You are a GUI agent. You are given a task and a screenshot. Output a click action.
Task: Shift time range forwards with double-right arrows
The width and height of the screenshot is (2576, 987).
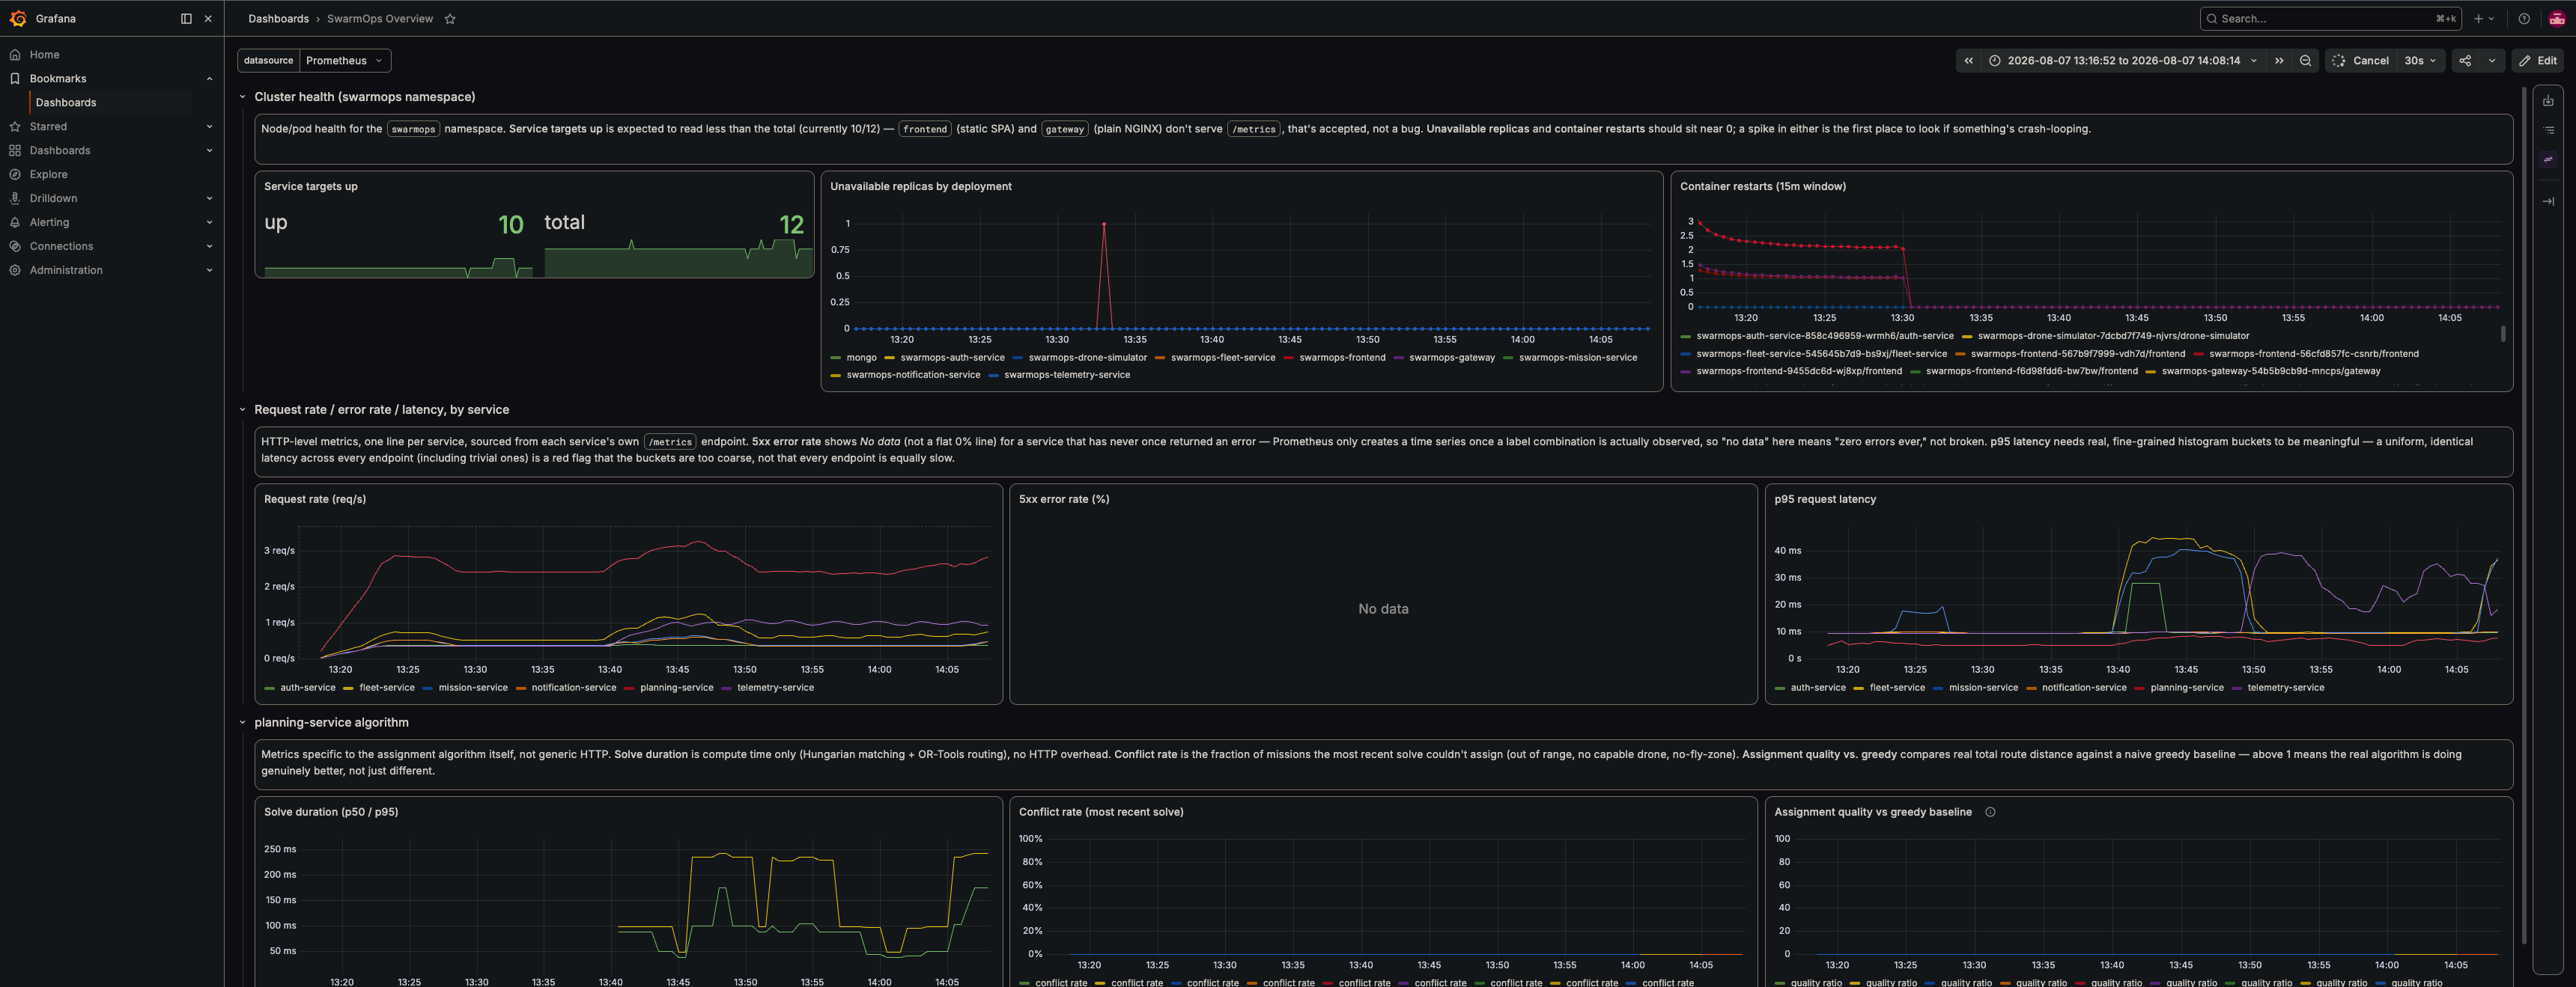click(x=2279, y=60)
